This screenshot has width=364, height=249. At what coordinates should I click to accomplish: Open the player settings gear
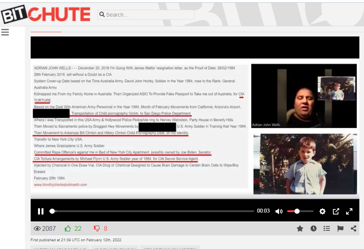[322, 211]
